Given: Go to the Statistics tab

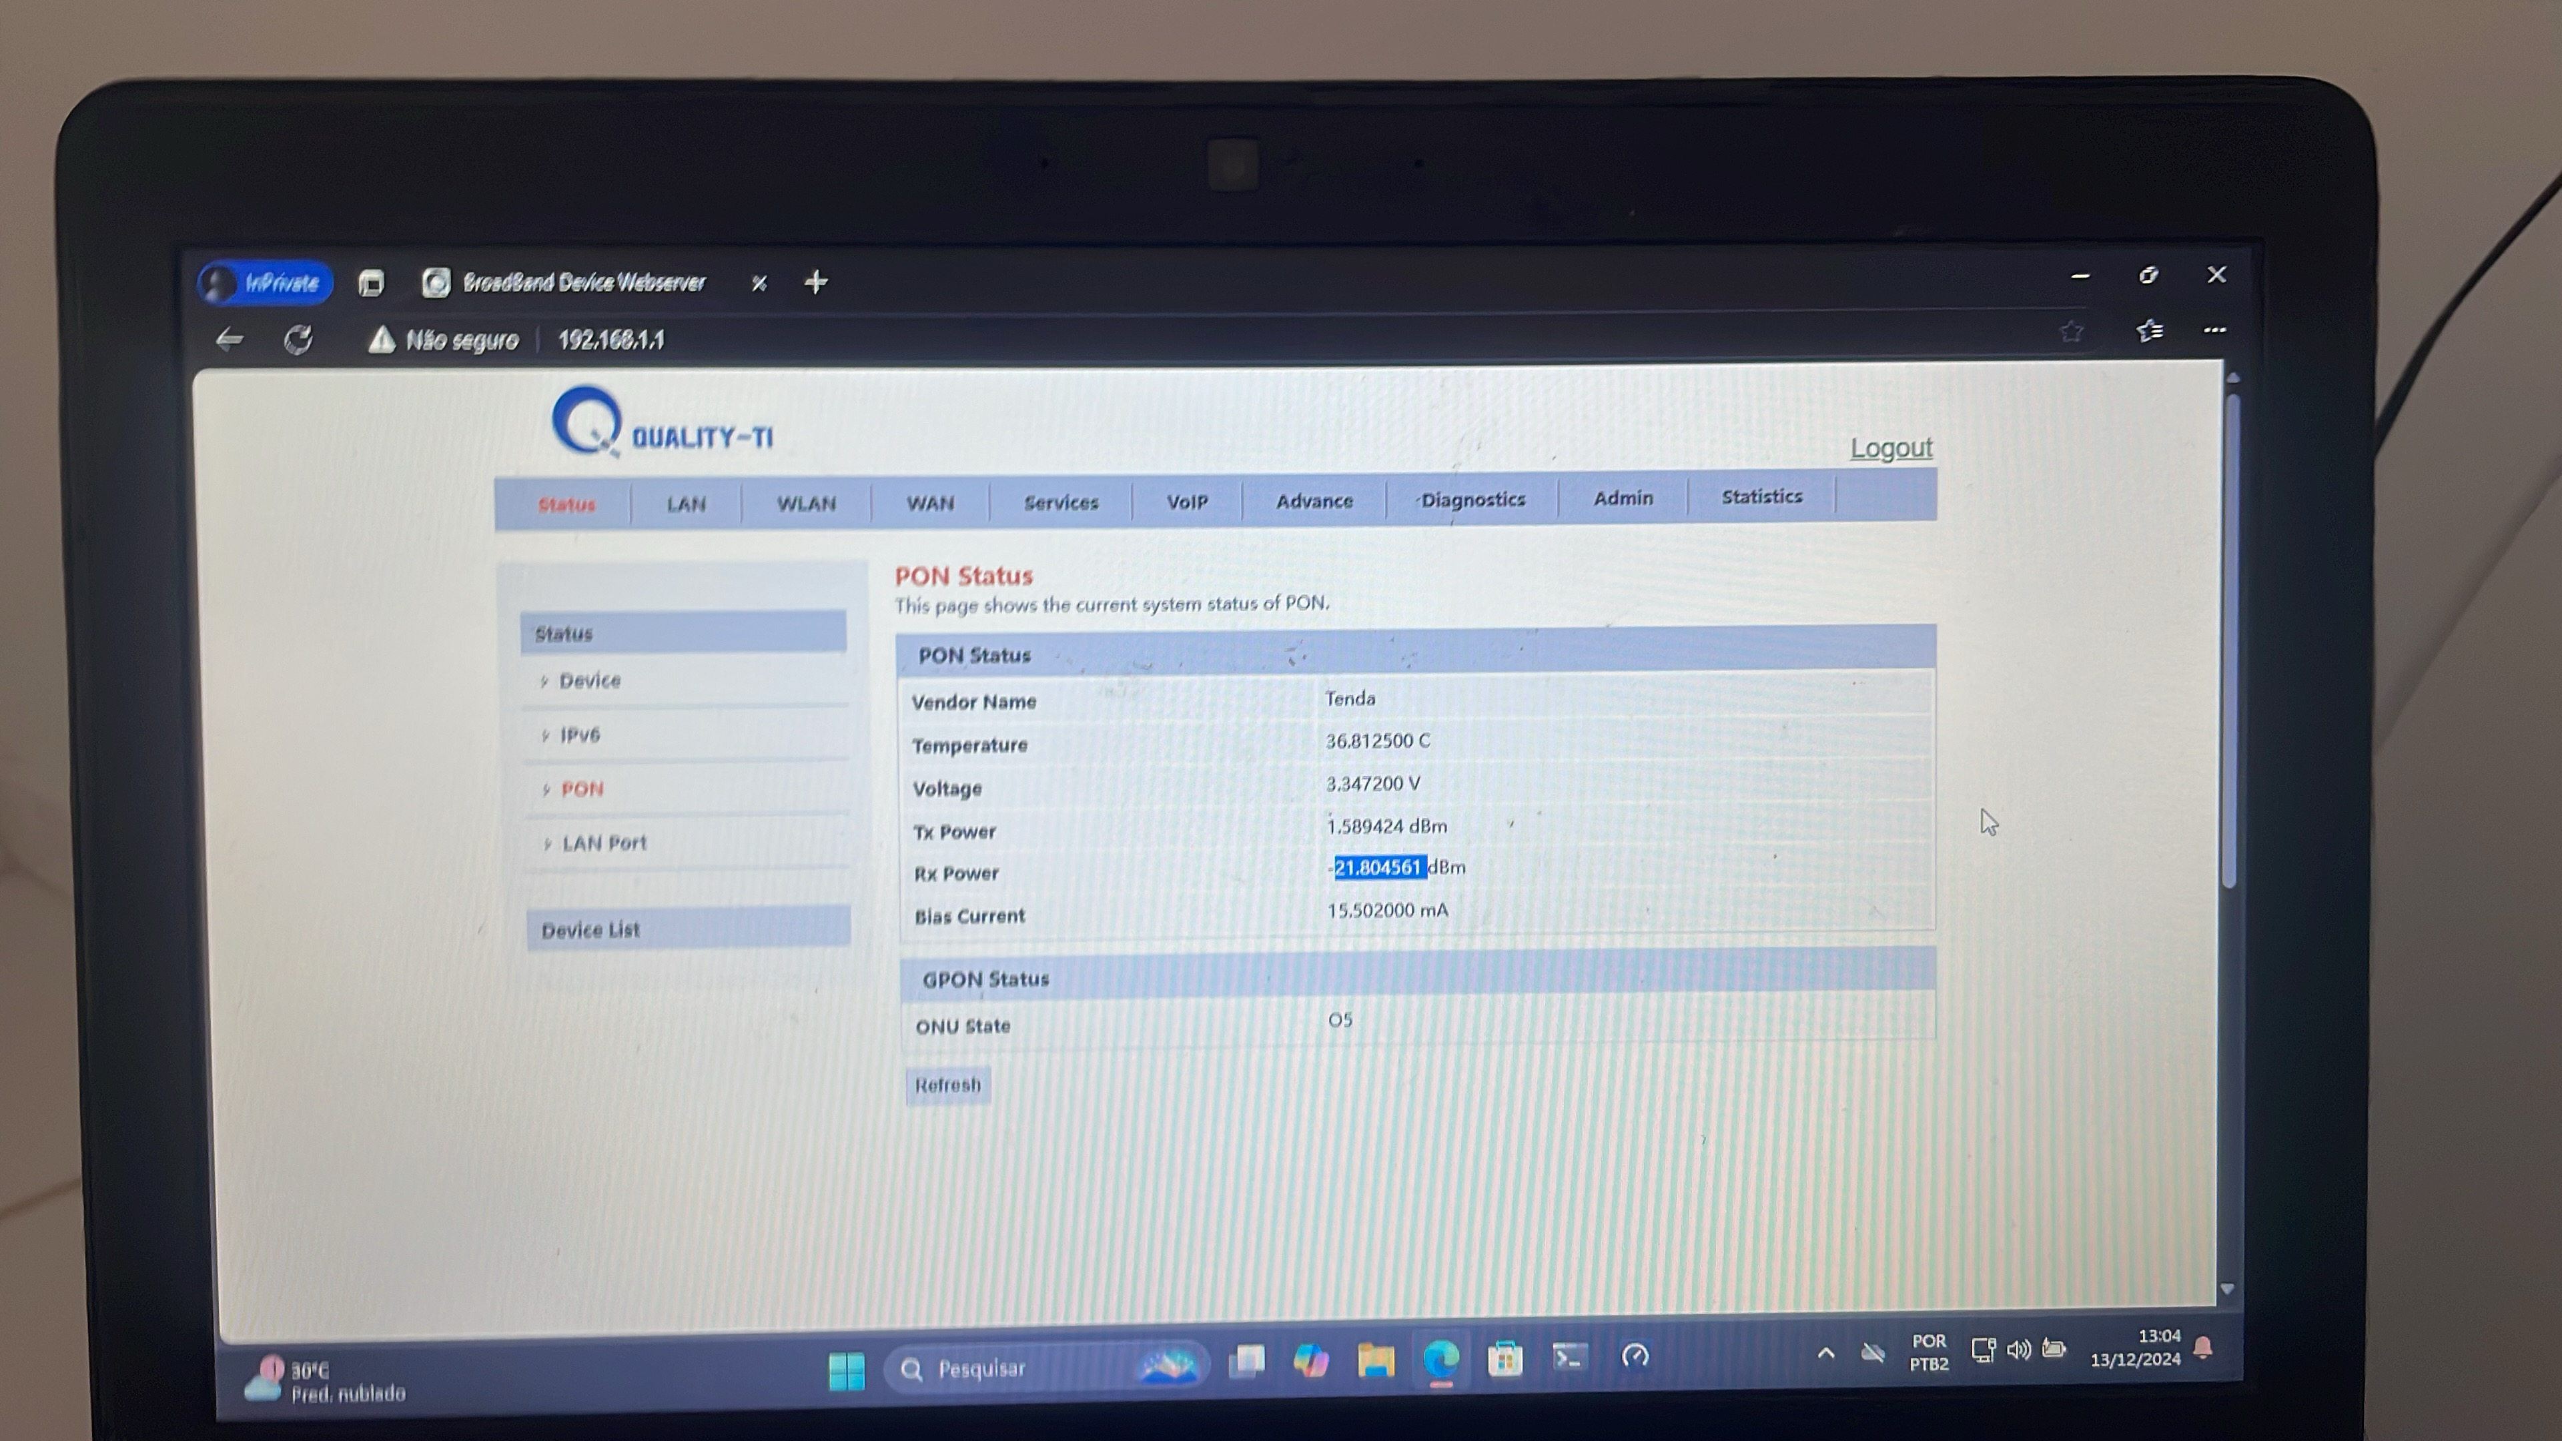Looking at the screenshot, I should (x=1761, y=496).
